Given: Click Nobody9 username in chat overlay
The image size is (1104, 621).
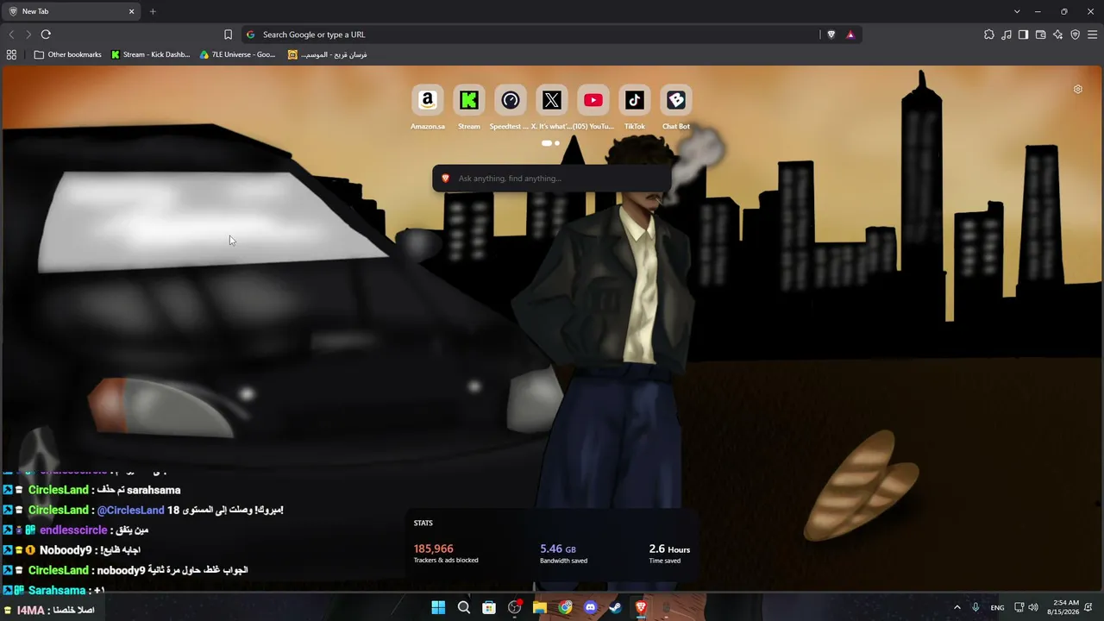Looking at the screenshot, I should click(x=66, y=550).
